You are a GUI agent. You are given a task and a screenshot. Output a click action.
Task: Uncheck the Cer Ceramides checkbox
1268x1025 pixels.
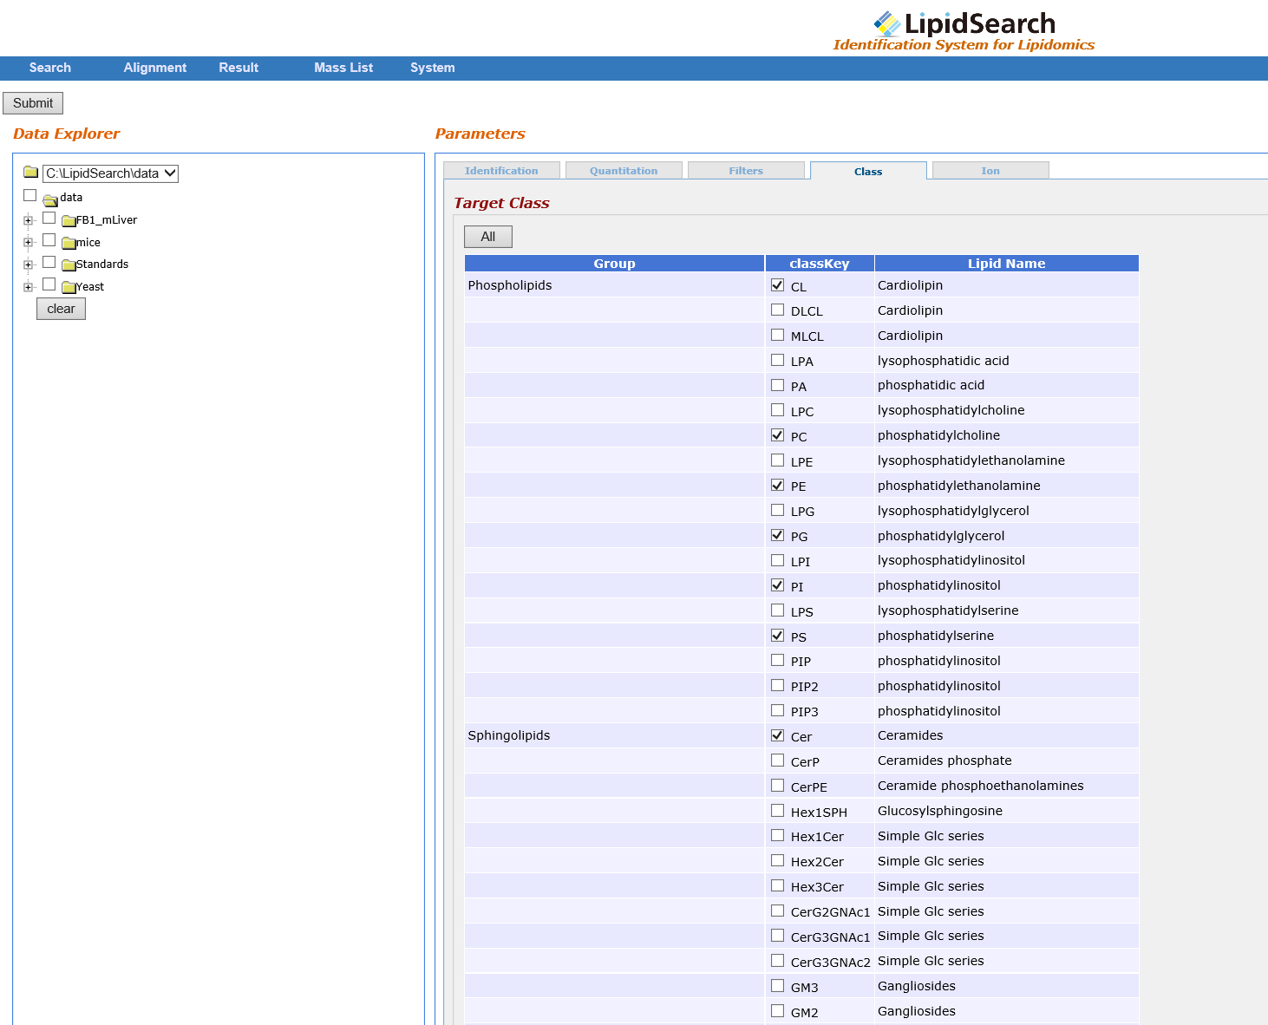777,735
